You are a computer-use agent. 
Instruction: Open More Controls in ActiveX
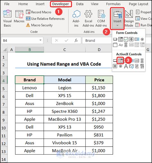(142, 66)
